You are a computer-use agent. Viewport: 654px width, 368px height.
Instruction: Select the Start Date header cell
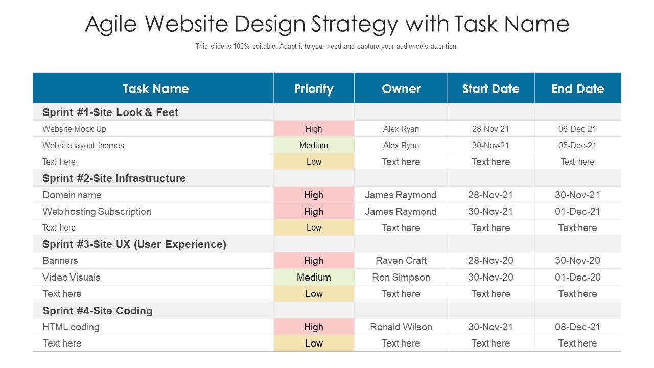pyautogui.click(x=491, y=88)
